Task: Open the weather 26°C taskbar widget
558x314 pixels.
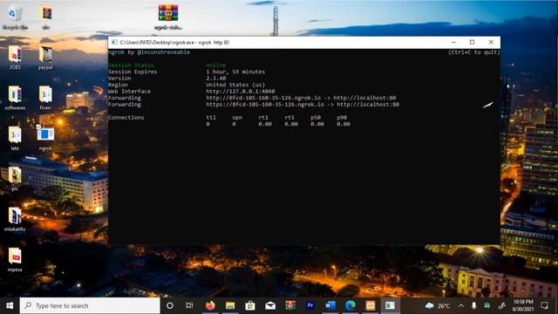Action: point(438,305)
